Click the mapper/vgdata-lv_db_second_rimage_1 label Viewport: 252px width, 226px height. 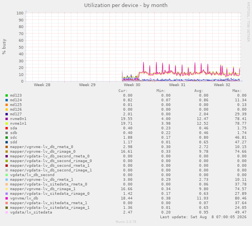51,170
